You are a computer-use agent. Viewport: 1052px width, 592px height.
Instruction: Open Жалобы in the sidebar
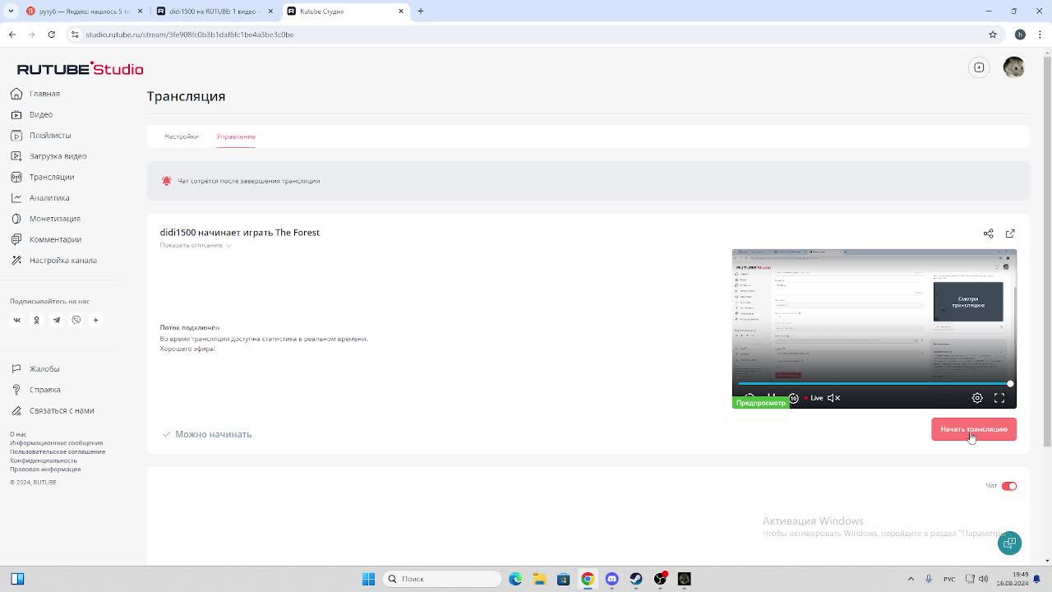35,369
